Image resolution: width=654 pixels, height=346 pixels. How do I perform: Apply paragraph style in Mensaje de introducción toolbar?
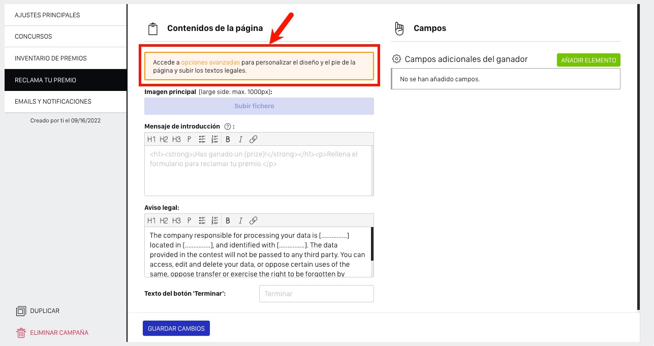tap(189, 139)
